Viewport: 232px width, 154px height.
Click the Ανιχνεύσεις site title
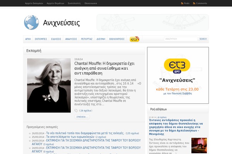(x=61, y=23)
